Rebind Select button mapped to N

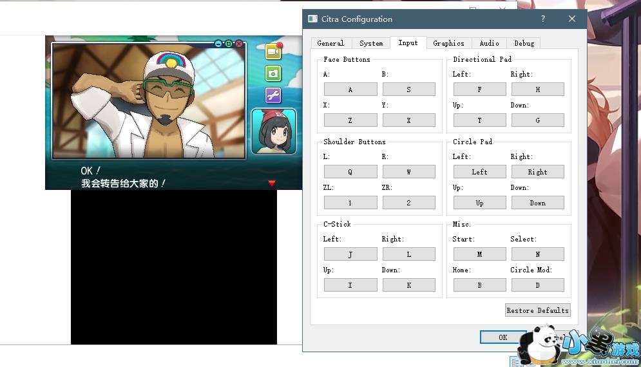tap(537, 254)
